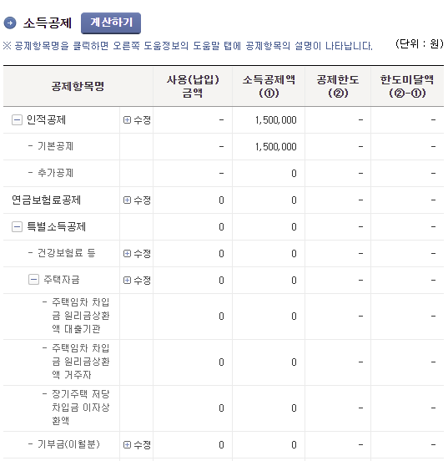The width and height of the screenshot is (448, 461).
Task: Click 주택임차 차입금 원리금상환액 거주자 item
Action: [80, 362]
